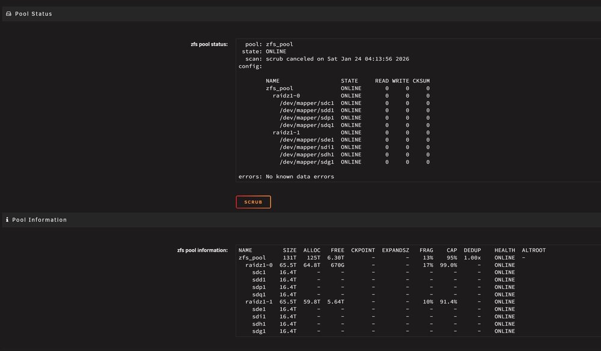Click /dev/mapper/sde1 device entry
This screenshot has height=351, width=601.
pos(307,140)
